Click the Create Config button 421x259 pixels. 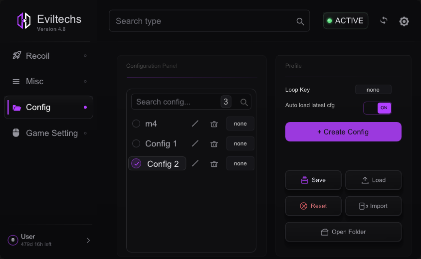[x=343, y=132]
